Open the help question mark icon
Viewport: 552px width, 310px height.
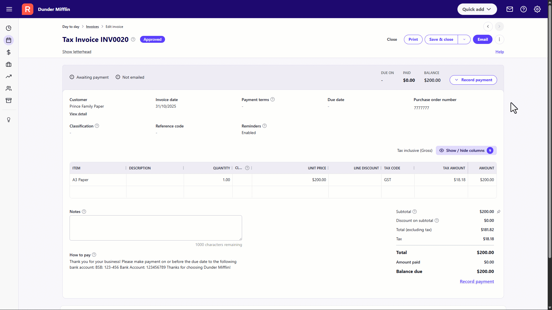[x=523, y=9]
